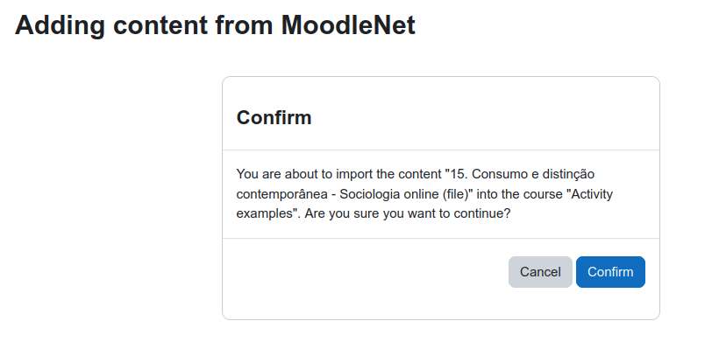This screenshot has height=342, width=719.
Task: Cancel the MoodleNet content import
Action: [540, 272]
